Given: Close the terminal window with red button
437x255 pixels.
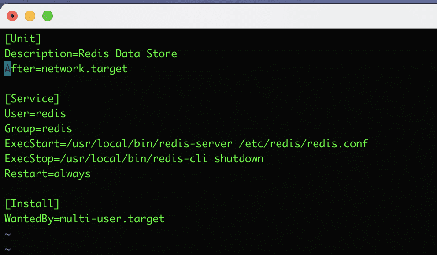Looking at the screenshot, I should pyautogui.click(x=12, y=16).
